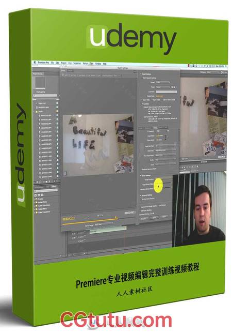
Task: Switch to the Video tab in export dialog
Action: coord(155,128)
